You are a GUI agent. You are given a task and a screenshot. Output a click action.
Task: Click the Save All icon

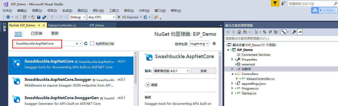click(44, 17)
